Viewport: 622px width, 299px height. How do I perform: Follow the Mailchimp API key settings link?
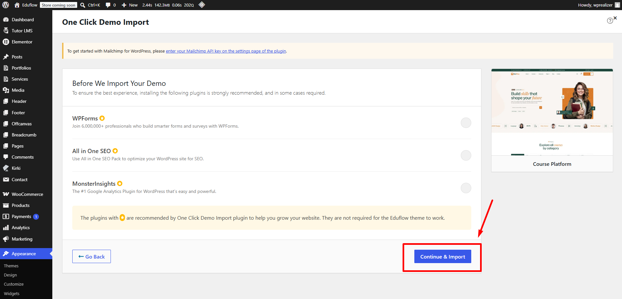(x=226, y=51)
